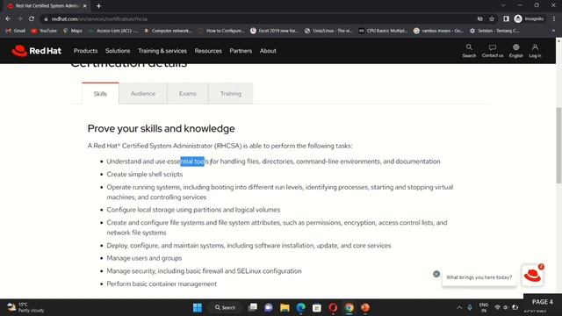
Task: Open the Setelan - Tentang bookmark
Action: coord(494,31)
